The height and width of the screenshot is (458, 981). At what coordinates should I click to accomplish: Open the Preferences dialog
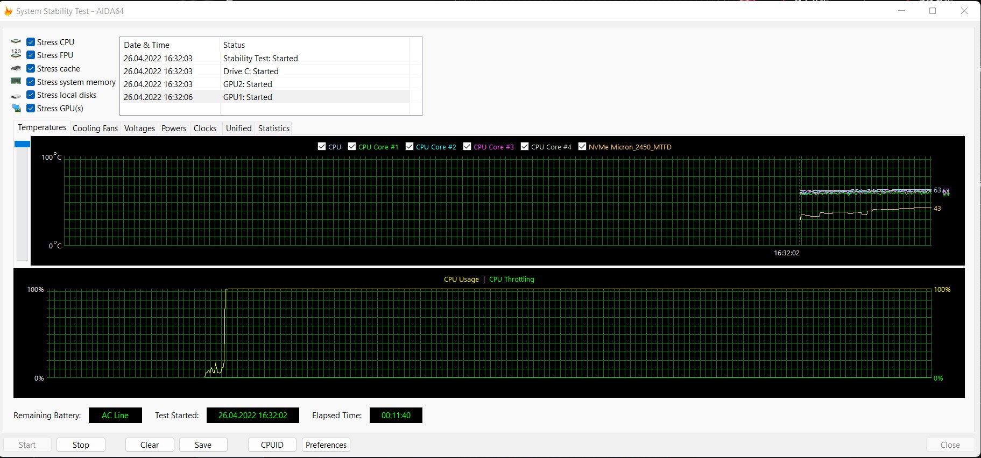[326, 445]
